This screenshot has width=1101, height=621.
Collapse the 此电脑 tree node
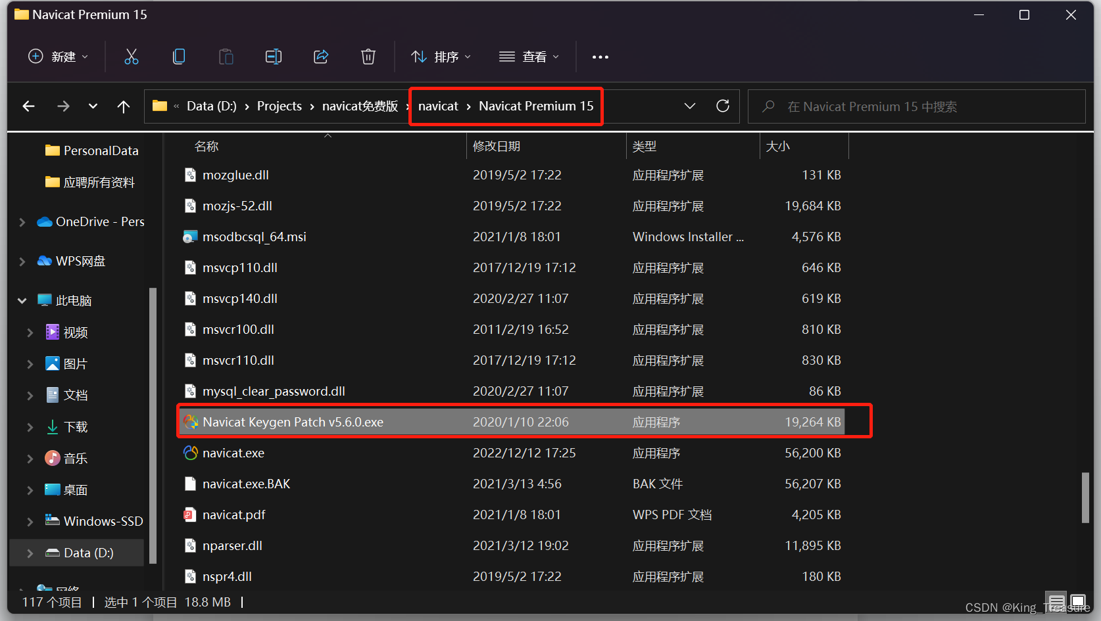click(x=22, y=300)
